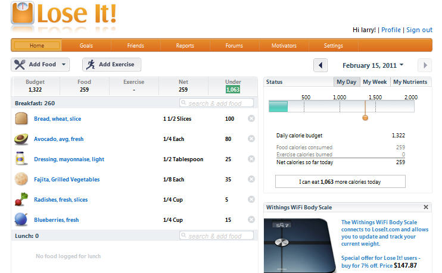Image resolution: width=442 pixels, height=273 pixels.
Task: Click the green Under 1,063 value
Action: [233, 89]
